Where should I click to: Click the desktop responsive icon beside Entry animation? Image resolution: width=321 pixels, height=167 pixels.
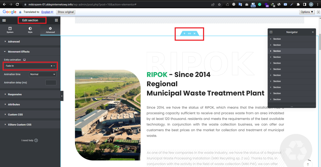tap(24, 60)
